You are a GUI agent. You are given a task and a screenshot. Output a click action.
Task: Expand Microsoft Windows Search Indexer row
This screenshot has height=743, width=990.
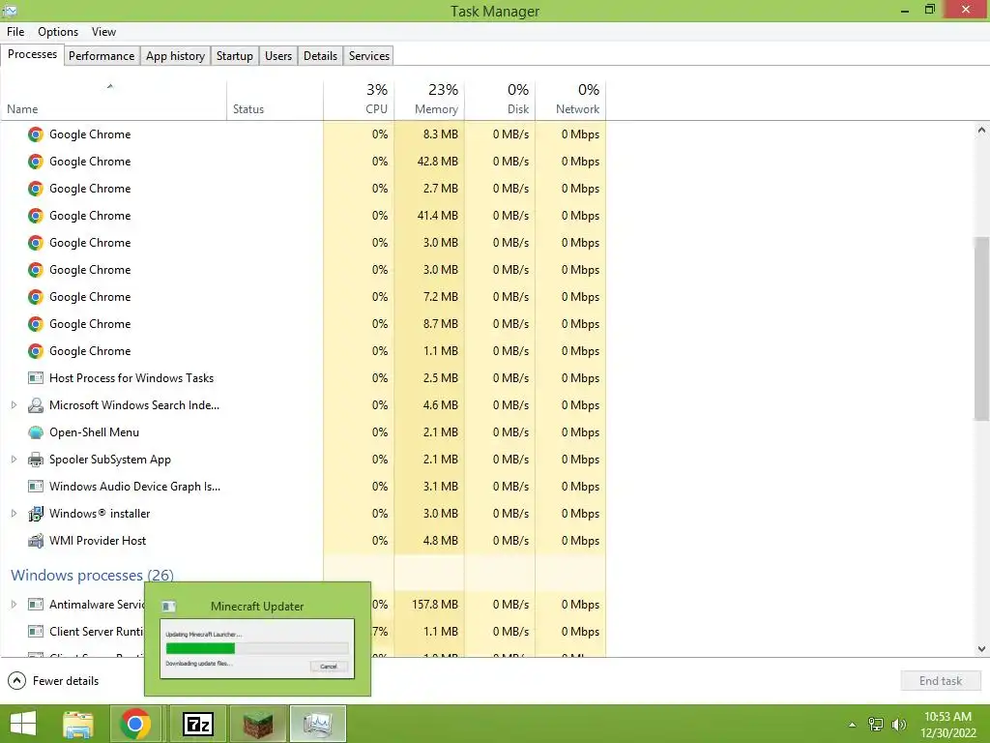[14, 405]
